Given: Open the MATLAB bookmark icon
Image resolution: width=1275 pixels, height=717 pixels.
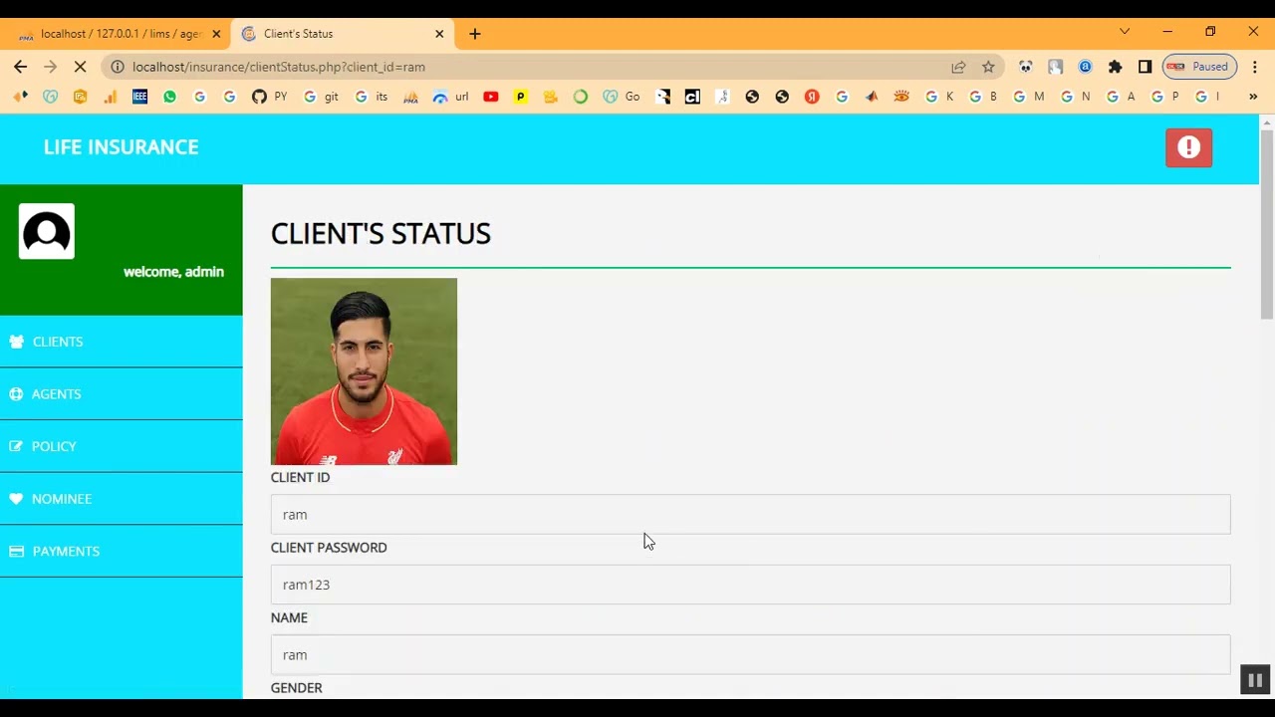Looking at the screenshot, I should coord(872,97).
